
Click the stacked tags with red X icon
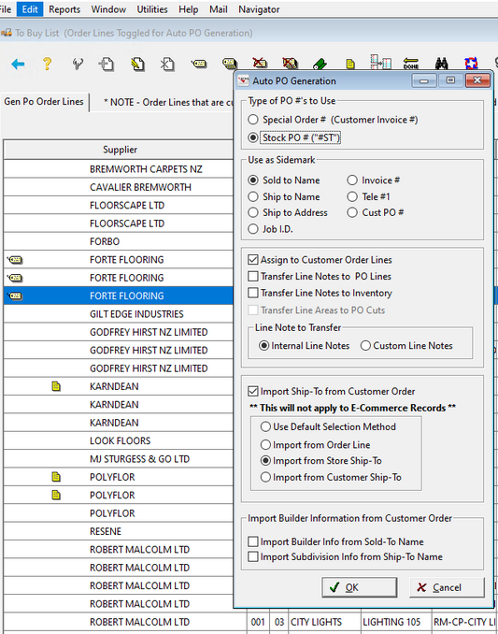tap(290, 63)
